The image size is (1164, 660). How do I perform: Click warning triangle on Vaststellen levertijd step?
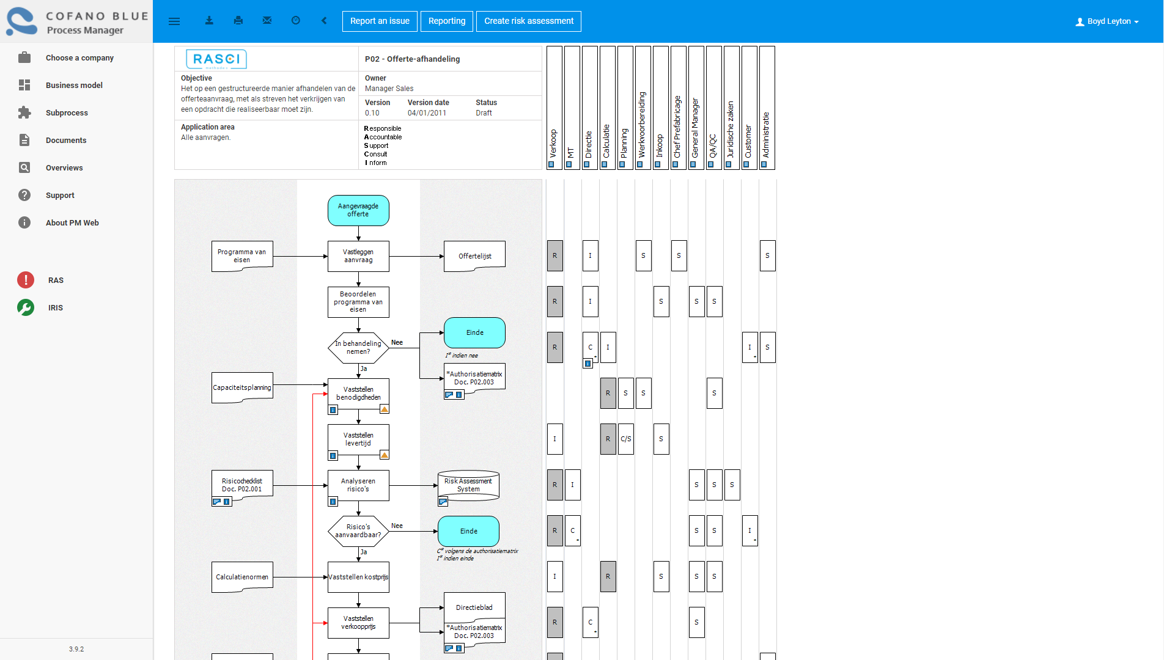point(385,455)
